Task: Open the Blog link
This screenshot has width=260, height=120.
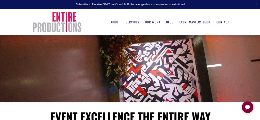Action: tap(170, 22)
